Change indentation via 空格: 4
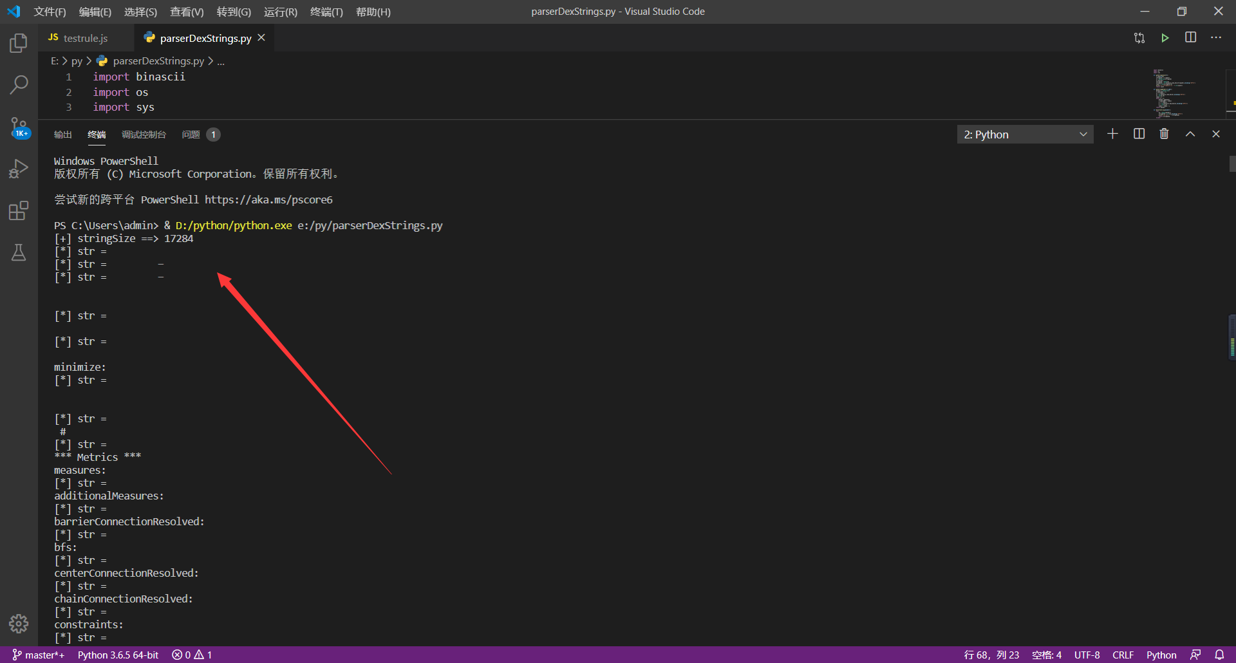The width and height of the screenshot is (1236, 663). (1047, 655)
